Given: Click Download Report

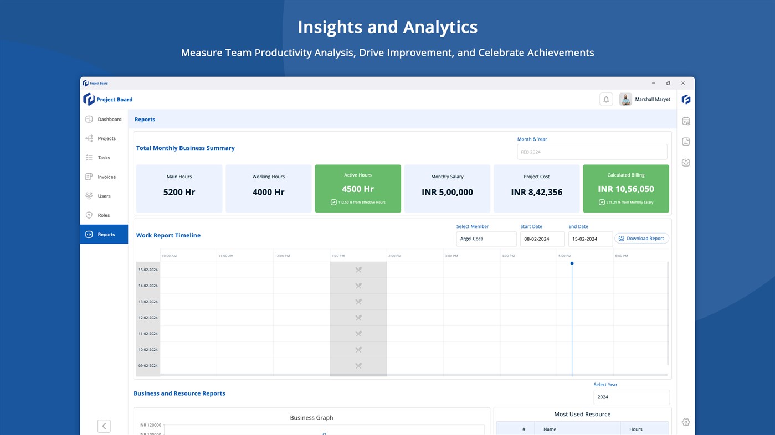Looking at the screenshot, I should point(641,238).
